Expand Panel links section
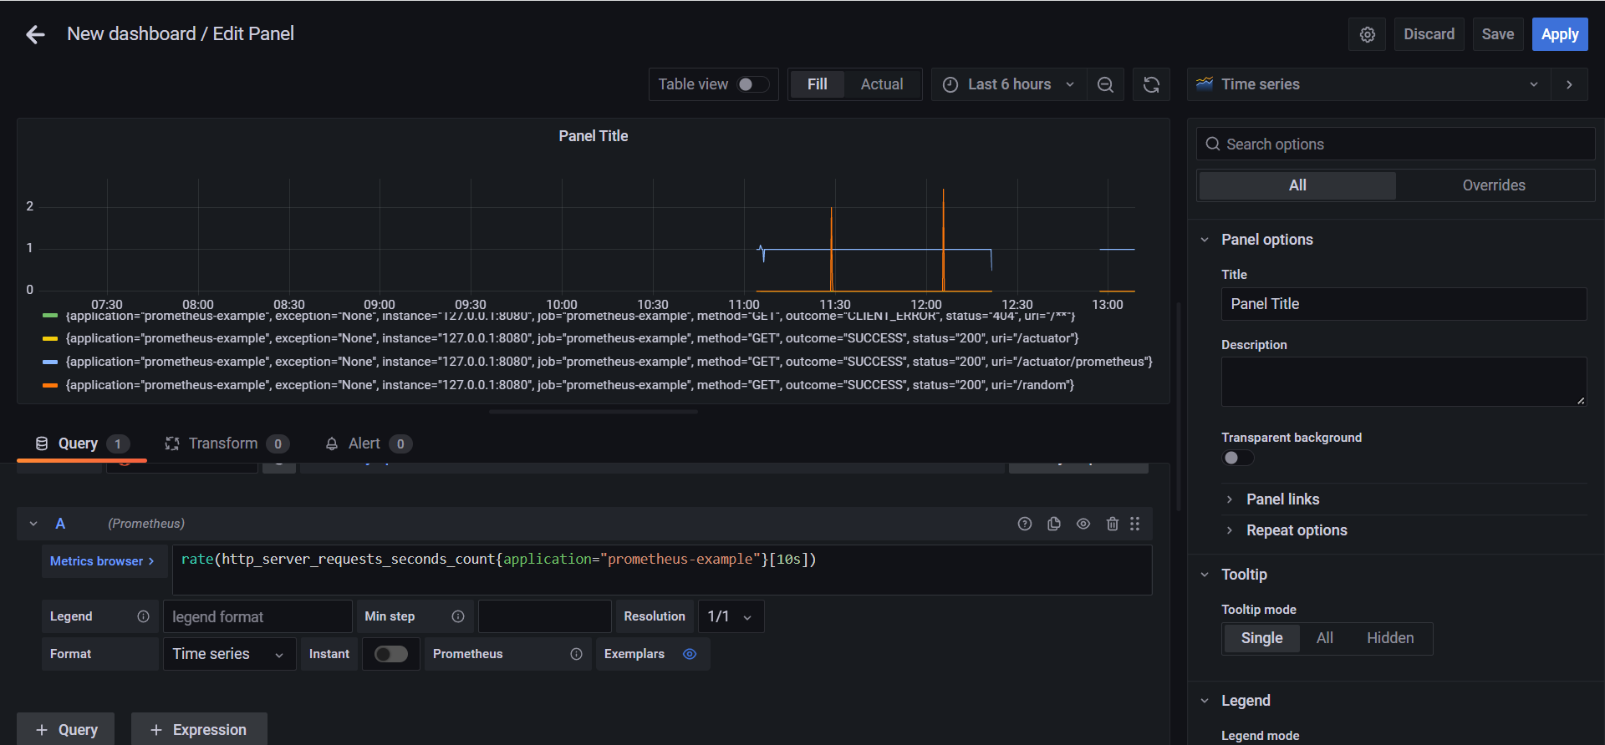This screenshot has height=745, width=1605. (1229, 499)
